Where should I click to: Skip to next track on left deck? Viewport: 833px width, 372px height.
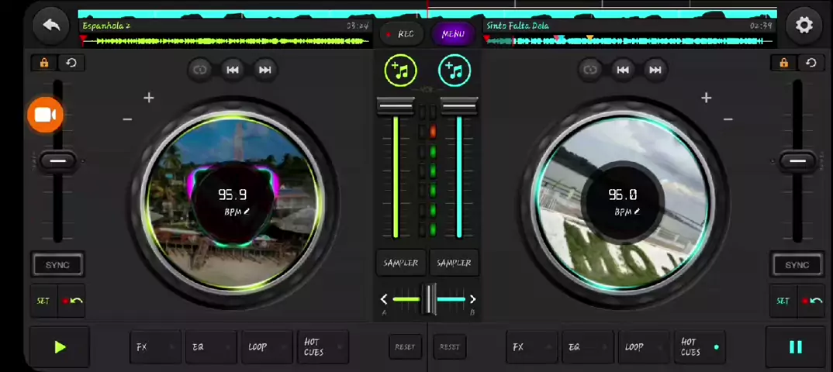265,70
